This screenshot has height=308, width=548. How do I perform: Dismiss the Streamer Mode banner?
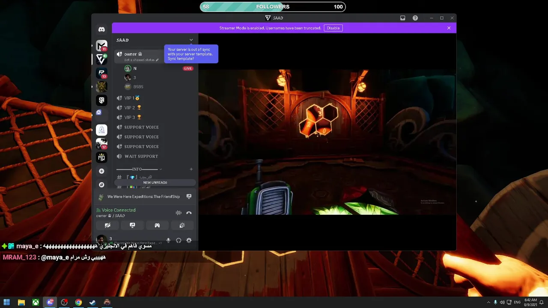449,28
